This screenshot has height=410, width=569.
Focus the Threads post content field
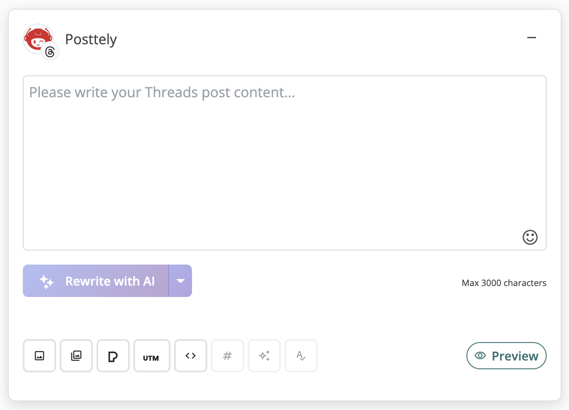pos(284,163)
